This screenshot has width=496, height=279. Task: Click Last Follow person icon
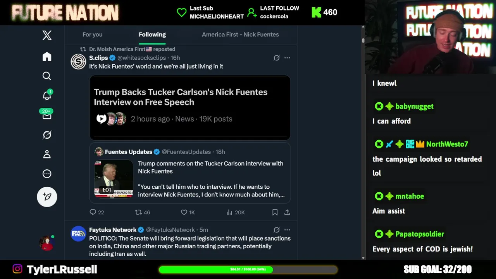[252, 12]
